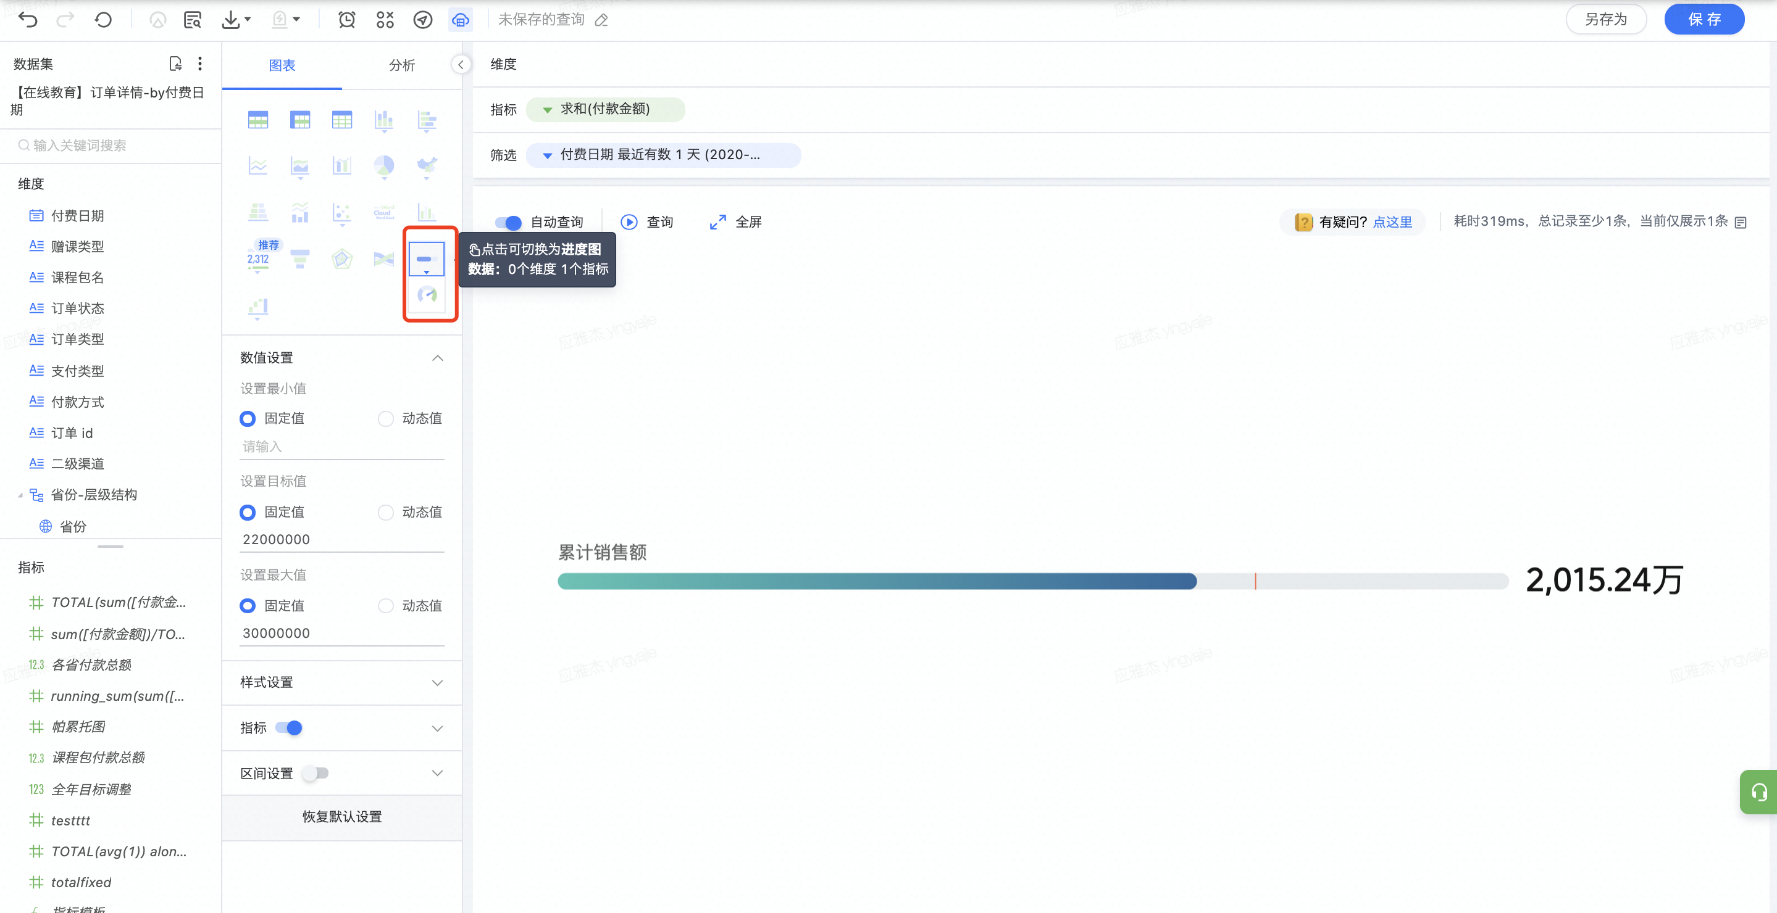The width and height of the screenshot is (1777, 913).
Task: Select the pie chart type
Action: (x=384, y=166)
